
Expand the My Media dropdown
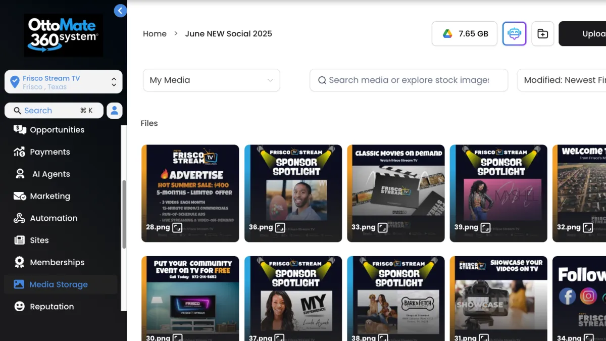212,80
